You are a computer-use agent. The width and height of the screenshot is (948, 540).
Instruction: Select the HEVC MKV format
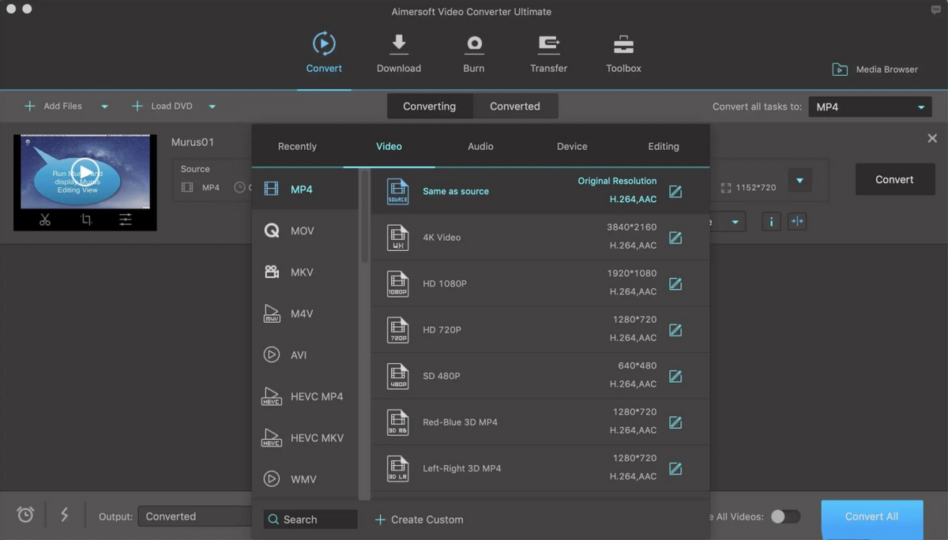(306, 437)
